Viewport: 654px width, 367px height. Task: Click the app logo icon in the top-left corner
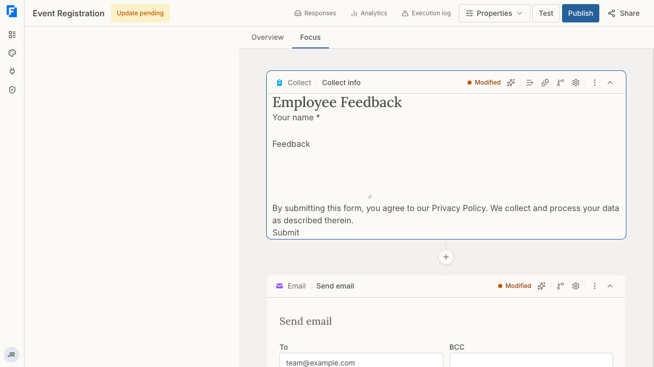(x=12, y=12)
